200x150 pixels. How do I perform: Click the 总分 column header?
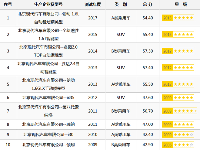[148, 4]
